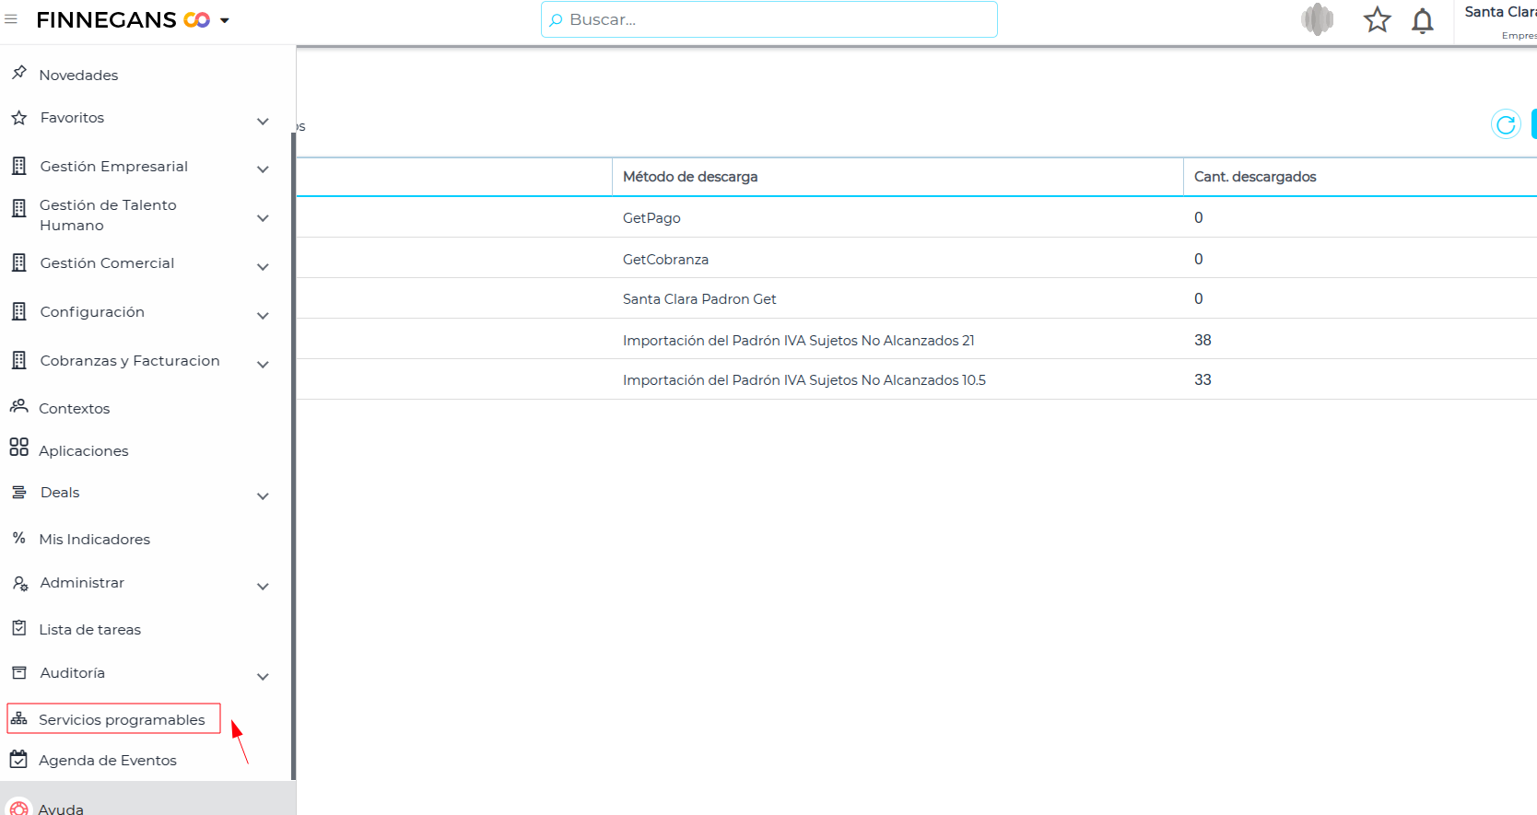Click the Gestión Comercial building icon
Image resolution: width=1537 pixels, height=815 pixels.
(x=18, y=262)
